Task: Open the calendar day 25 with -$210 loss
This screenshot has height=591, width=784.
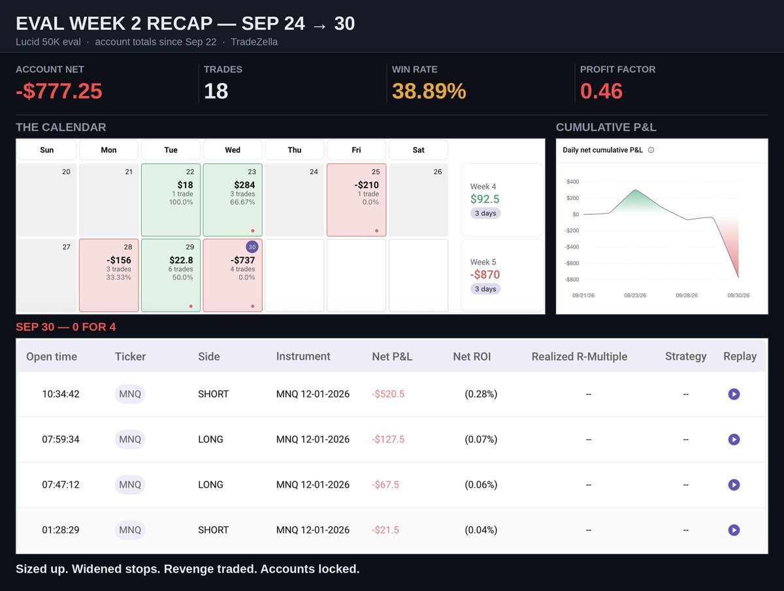Action: click(356, 200)
